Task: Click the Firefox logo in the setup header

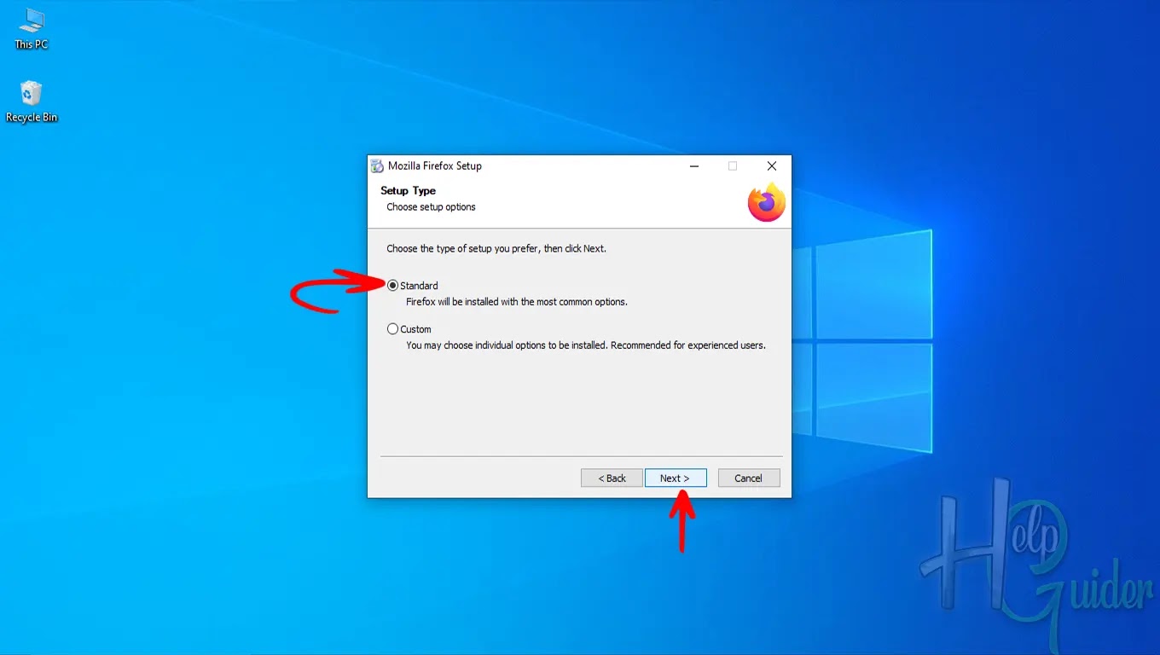Action: point(766,202)
